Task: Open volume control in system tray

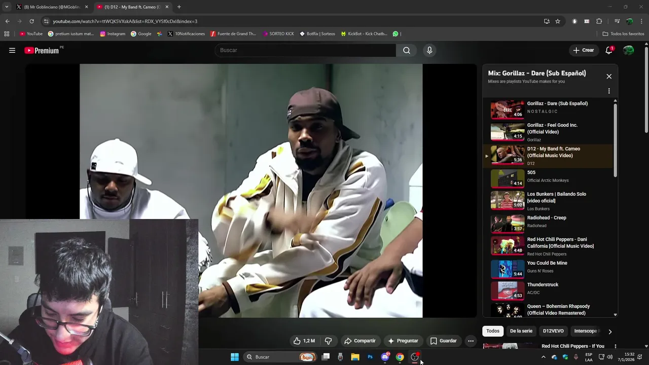Action: [609, 357]
